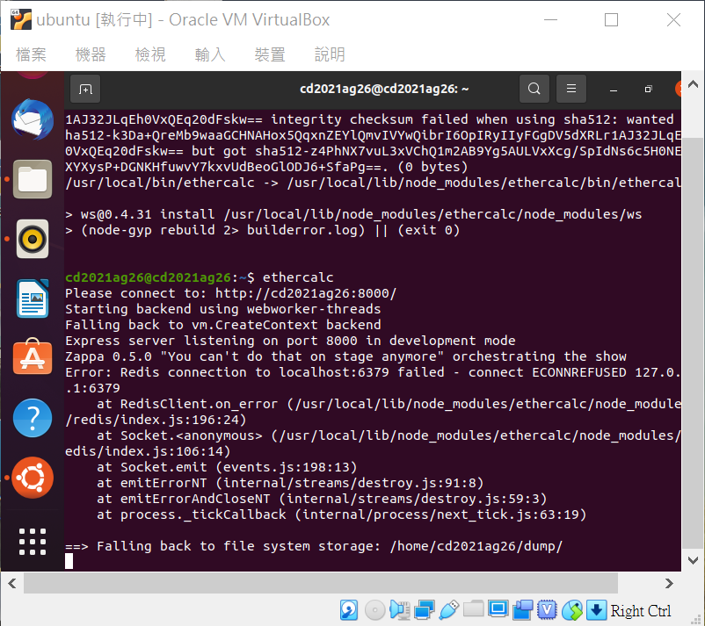
Task: Launch Files manager from the dock
Action: tap(33, 179)
